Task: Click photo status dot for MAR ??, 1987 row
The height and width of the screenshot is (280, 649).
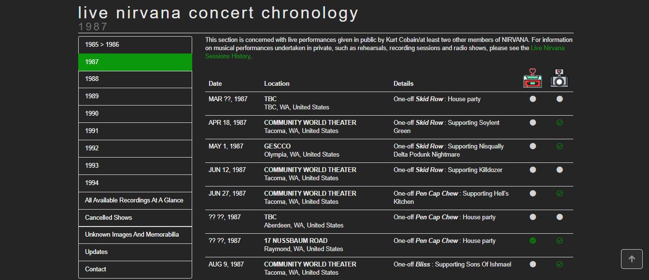Action: pyautogui.click(x=559, y=99)
